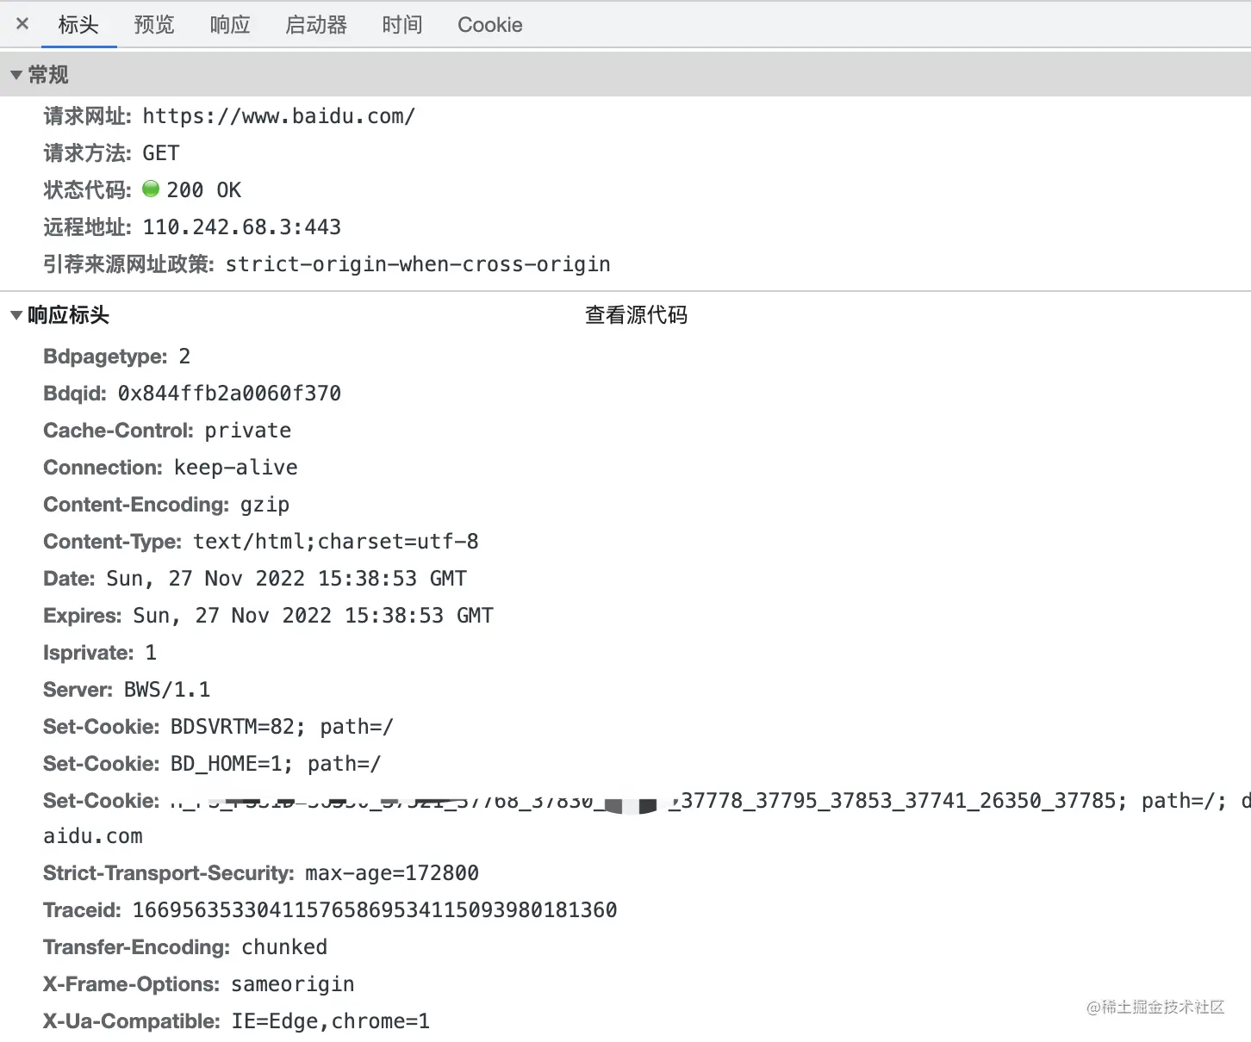This screenshot has width=1251, height=1042.
Task: Select the Cookie tab
Action: pos(490,24)
